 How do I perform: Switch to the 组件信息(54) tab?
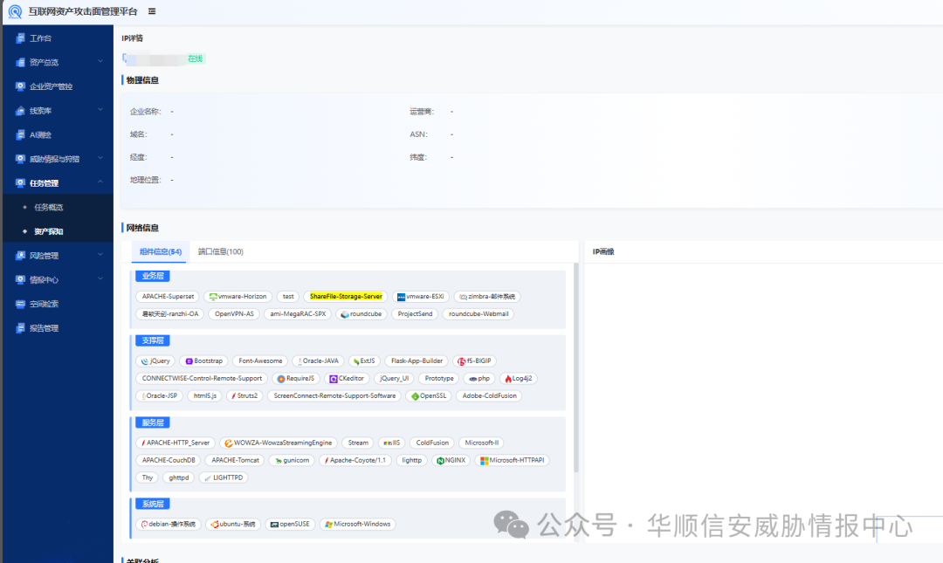[x=161, y=252]
